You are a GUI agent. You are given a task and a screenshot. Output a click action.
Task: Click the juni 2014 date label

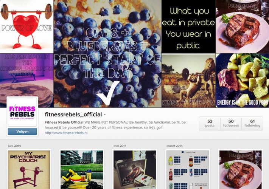coord(14,146)
